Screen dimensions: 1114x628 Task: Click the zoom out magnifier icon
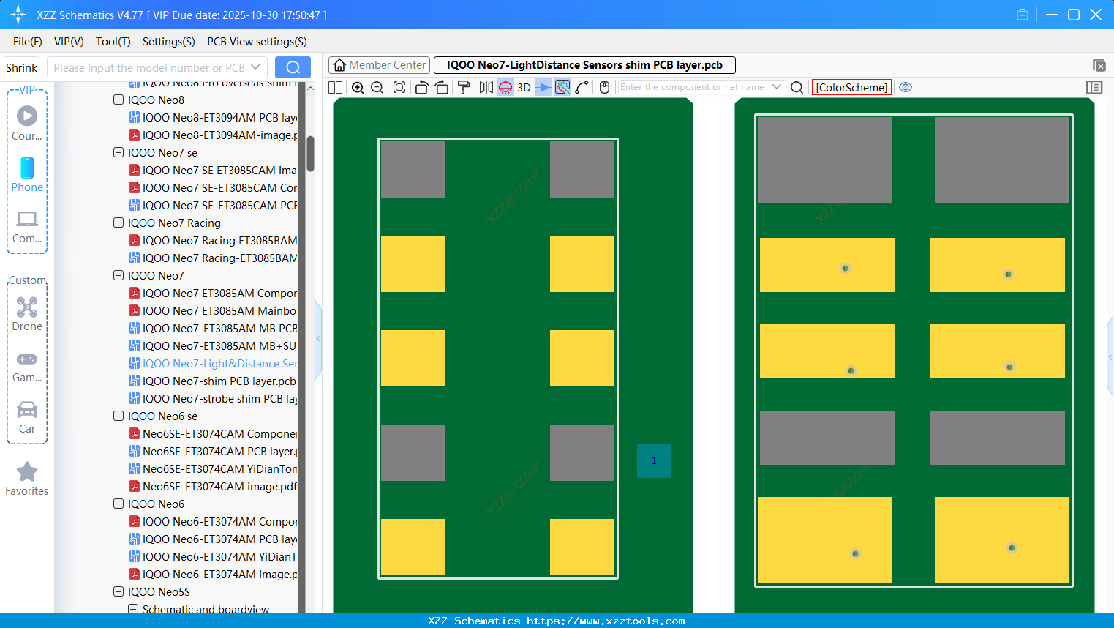[377, 88]
